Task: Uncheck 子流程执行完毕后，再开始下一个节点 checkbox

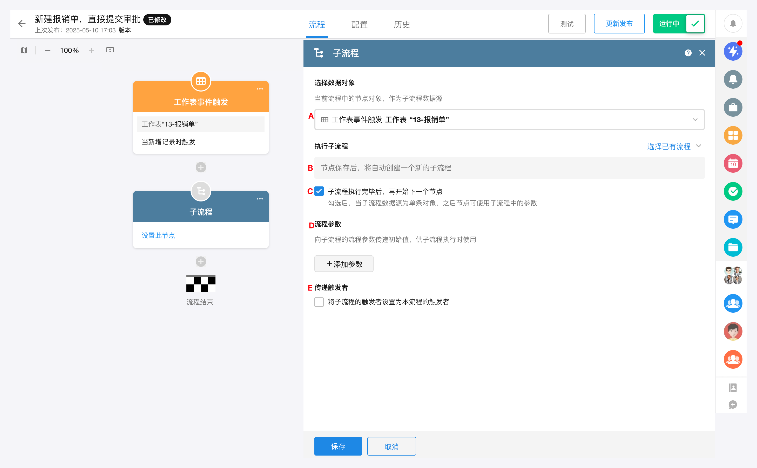Action: [x=319, y=191]
